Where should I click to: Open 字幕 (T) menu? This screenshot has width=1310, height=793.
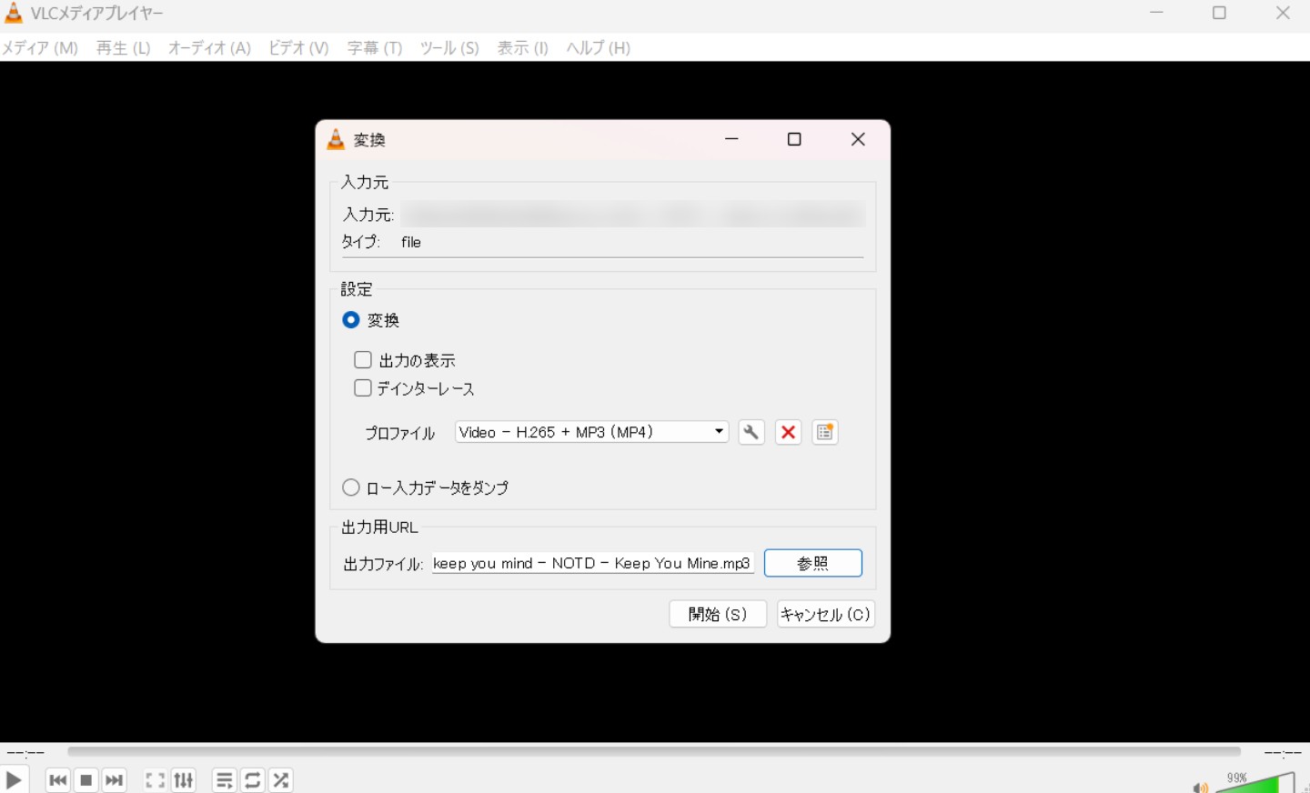374,48
